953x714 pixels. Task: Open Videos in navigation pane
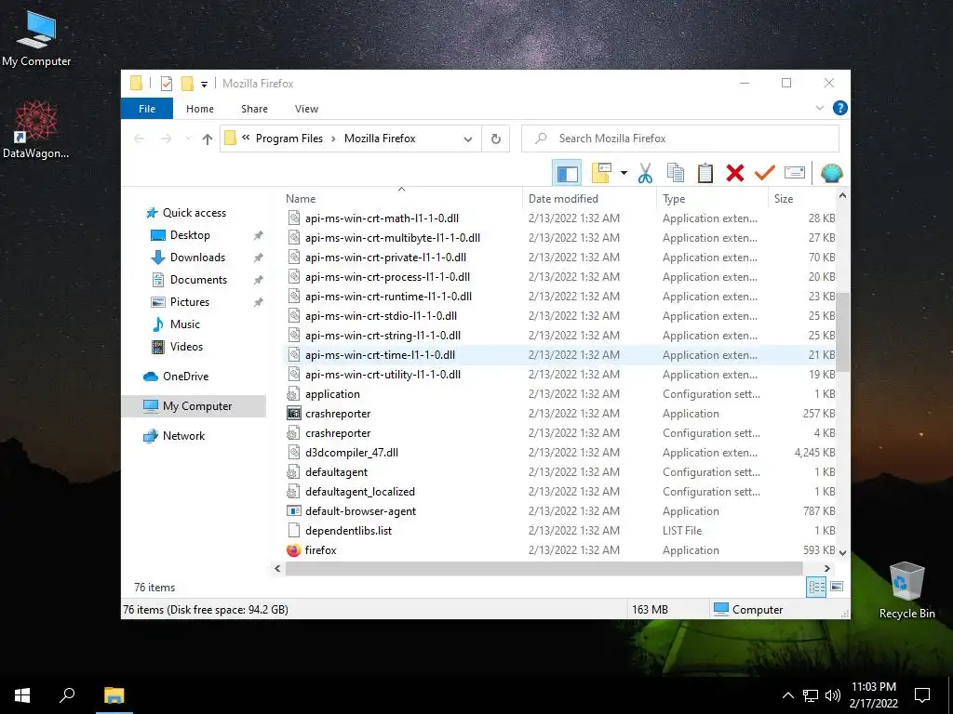click(186, 347)
